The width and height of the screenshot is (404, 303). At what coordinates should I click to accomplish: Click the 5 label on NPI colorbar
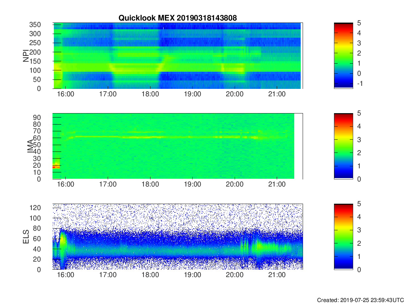tap(359, 23)
